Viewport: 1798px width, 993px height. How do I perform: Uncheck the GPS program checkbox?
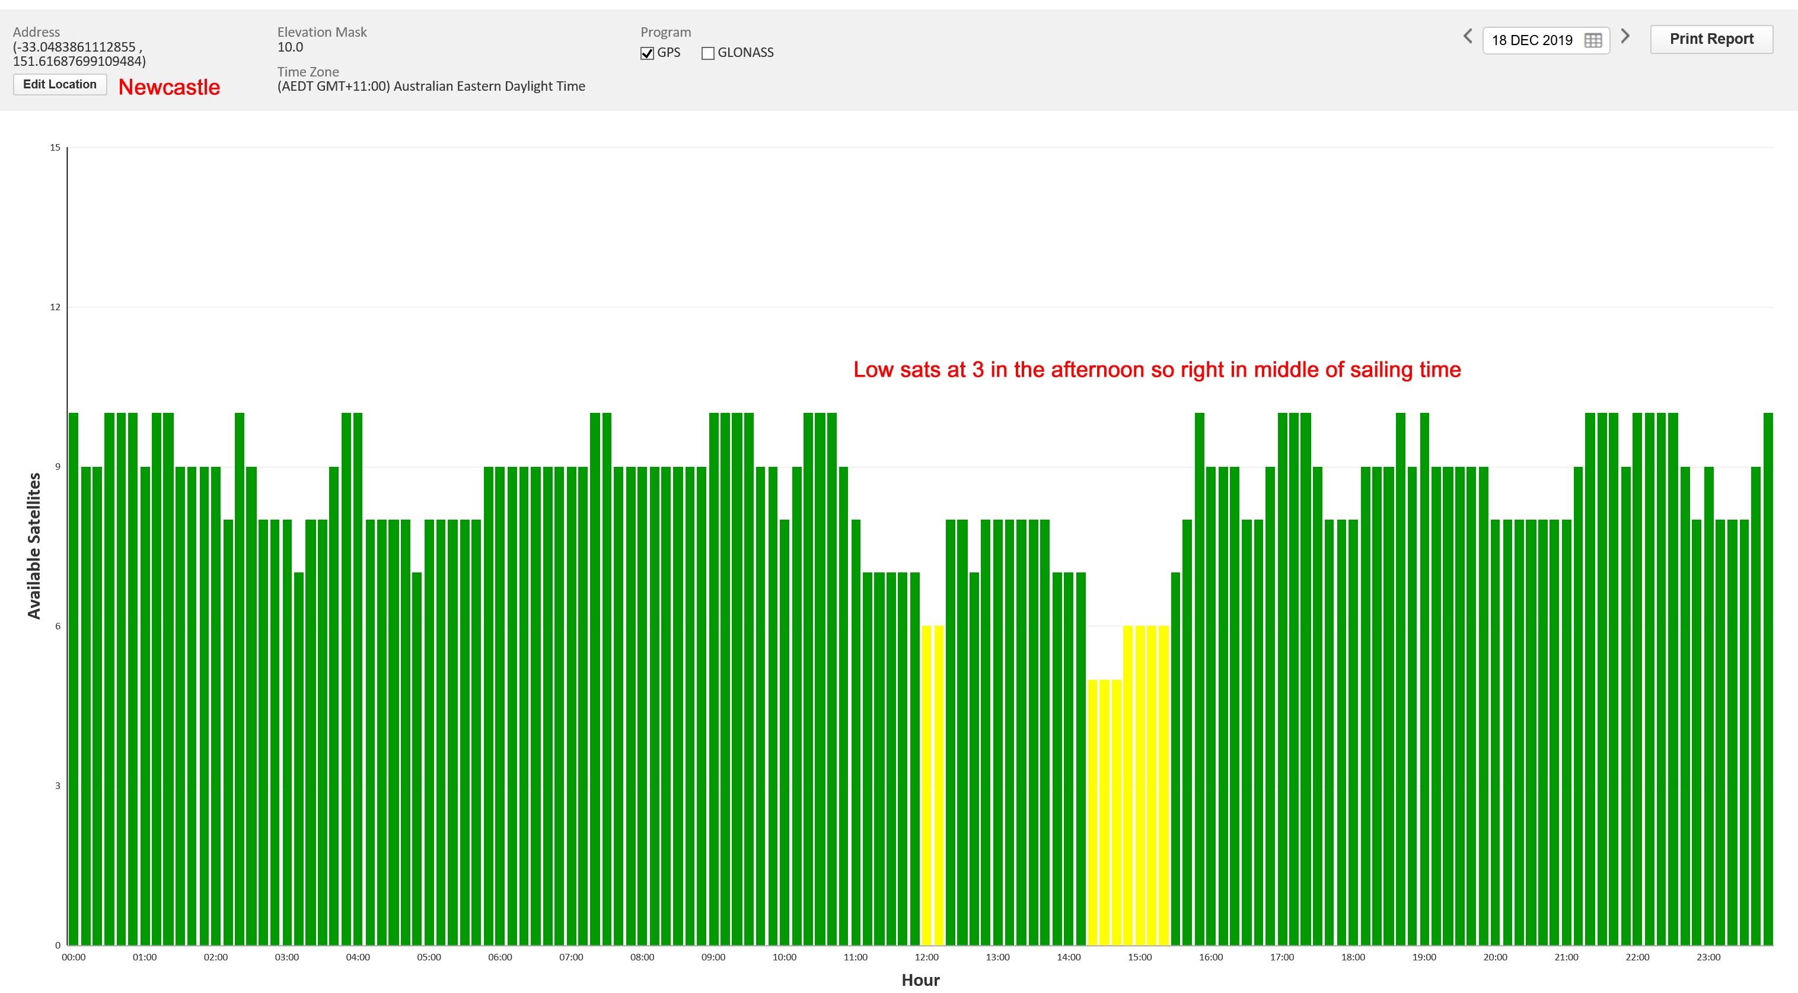pyautogui.click(x=647, y=53)
